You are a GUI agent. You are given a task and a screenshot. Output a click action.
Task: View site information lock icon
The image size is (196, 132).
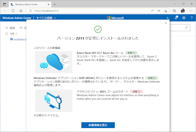(31, 11)
